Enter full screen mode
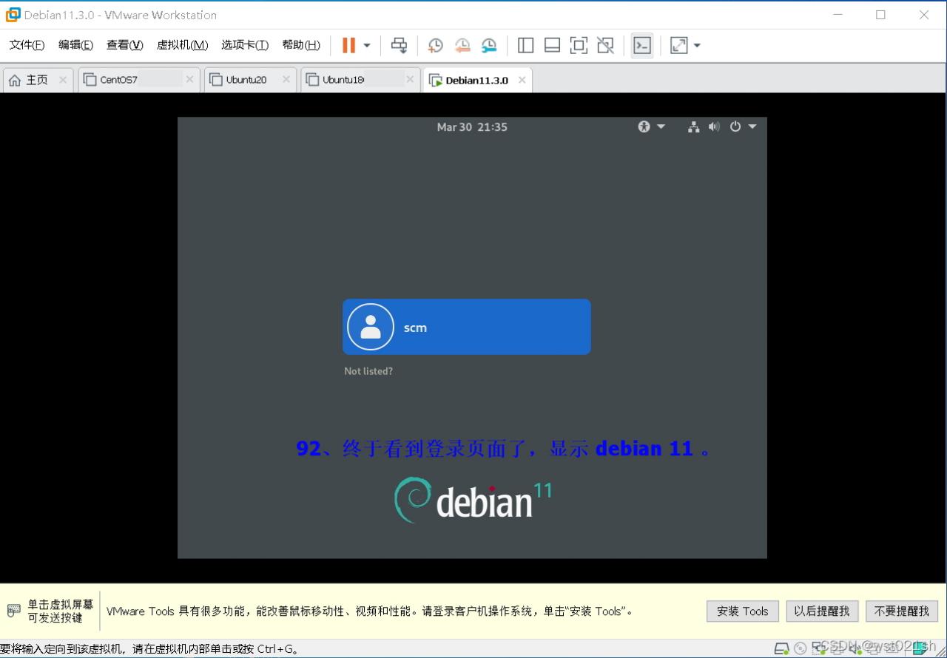 coord(579,46)
